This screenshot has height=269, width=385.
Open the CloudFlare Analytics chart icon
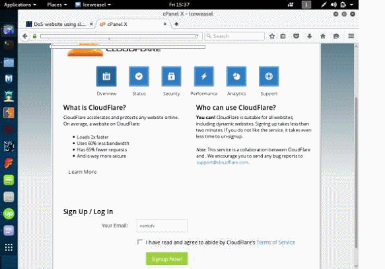(x=236, y=77)
